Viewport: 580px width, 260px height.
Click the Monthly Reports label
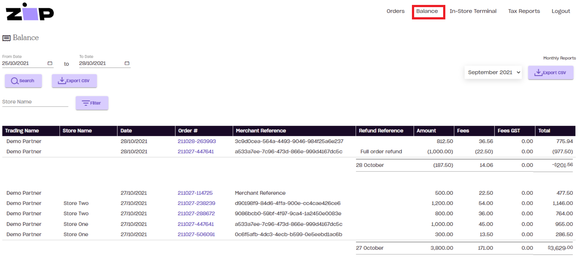[559, 58]
